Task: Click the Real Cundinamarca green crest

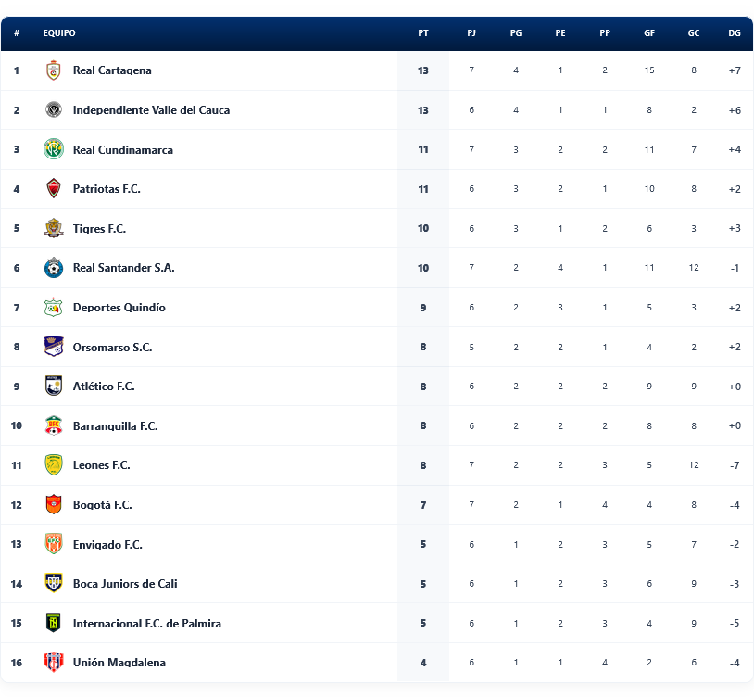Action: click(54, 149)
